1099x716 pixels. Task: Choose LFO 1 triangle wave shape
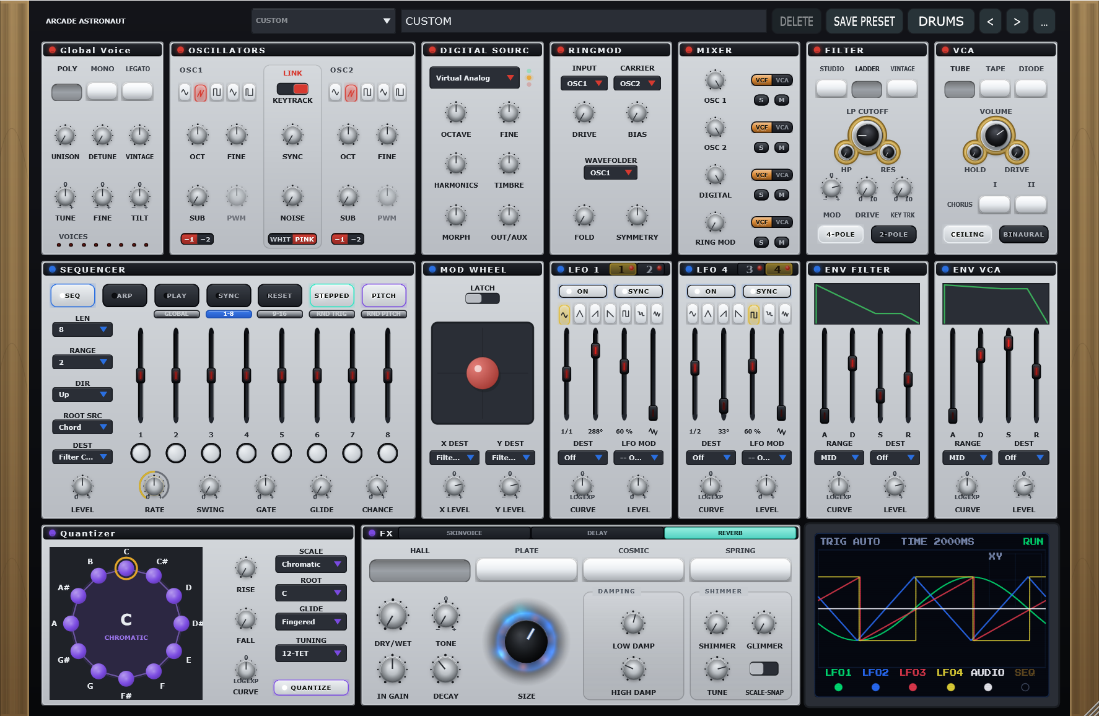[580, 314]
